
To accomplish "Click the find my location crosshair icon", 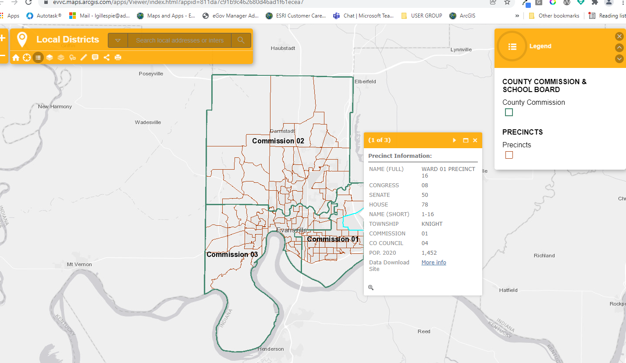I will tap(27, 57).
